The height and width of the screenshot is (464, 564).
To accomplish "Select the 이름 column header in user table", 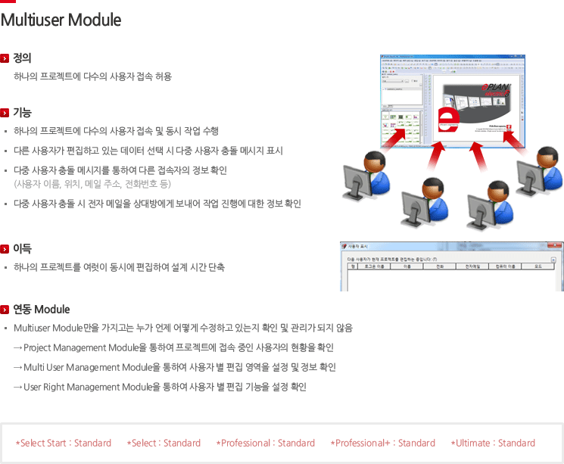I will [x=407, y=266].
